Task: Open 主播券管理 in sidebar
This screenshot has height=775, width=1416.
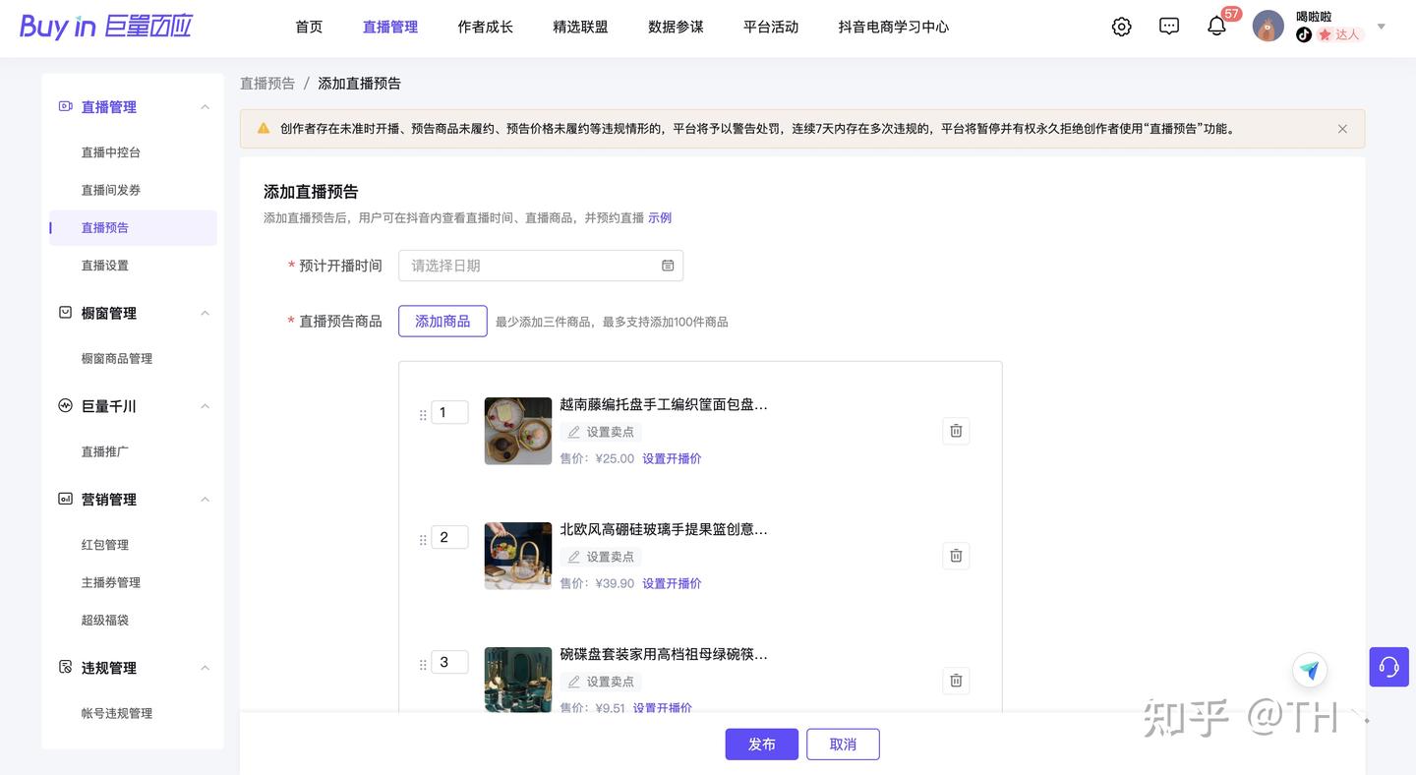Action: coord(111,582)
